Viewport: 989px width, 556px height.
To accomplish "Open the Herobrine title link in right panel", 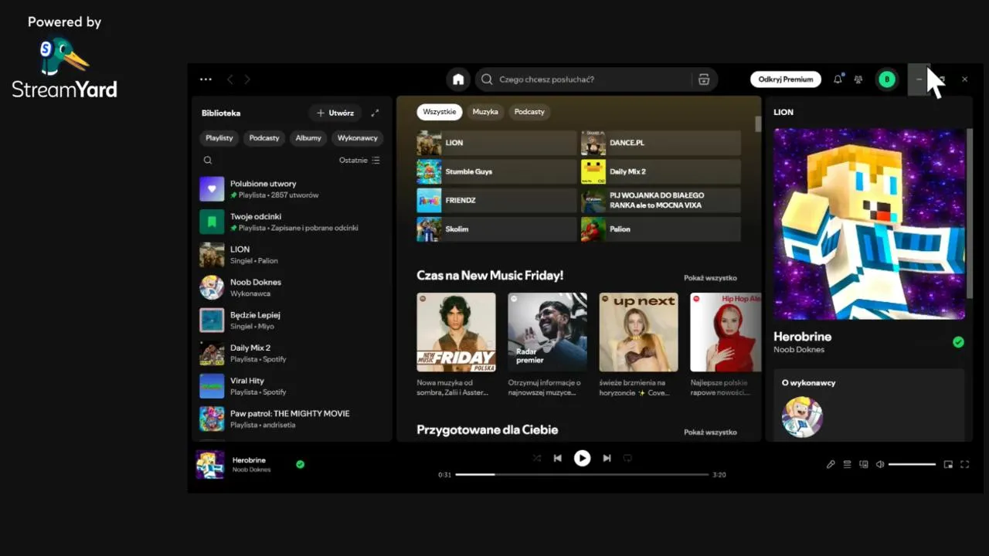I will [802, 337].
